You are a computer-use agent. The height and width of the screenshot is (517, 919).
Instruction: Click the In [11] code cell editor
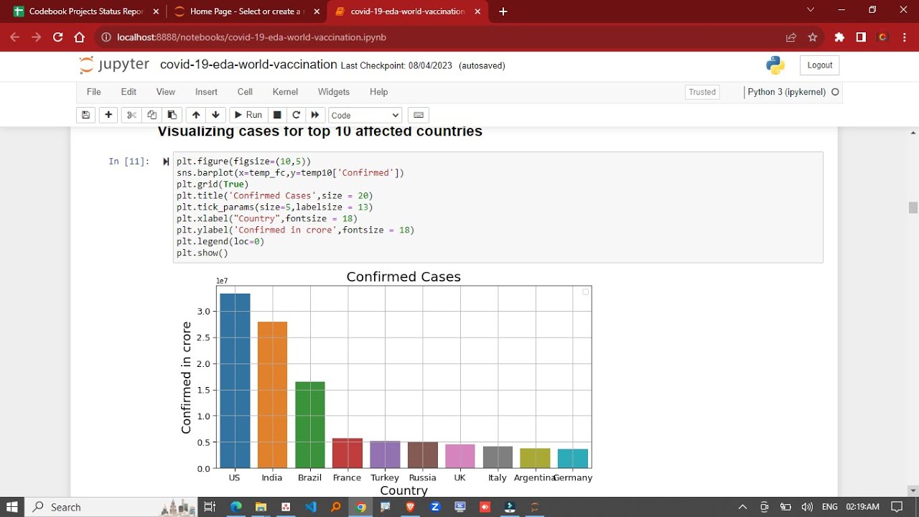click(498, 208)
